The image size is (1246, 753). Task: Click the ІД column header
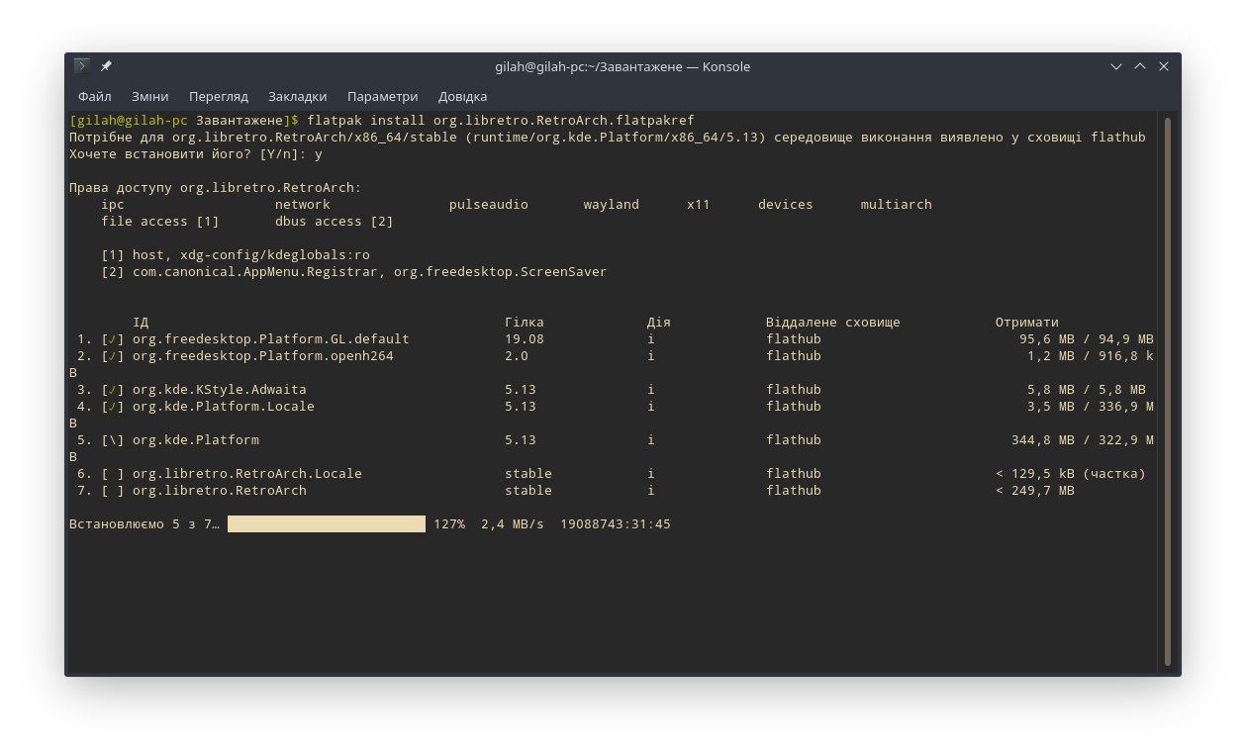click(141, 322)
